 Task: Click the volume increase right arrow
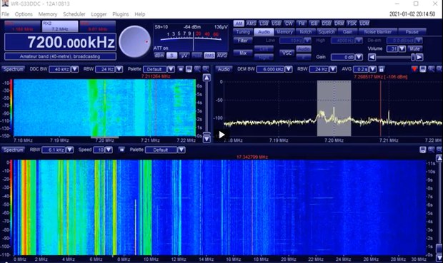point(419,57)
